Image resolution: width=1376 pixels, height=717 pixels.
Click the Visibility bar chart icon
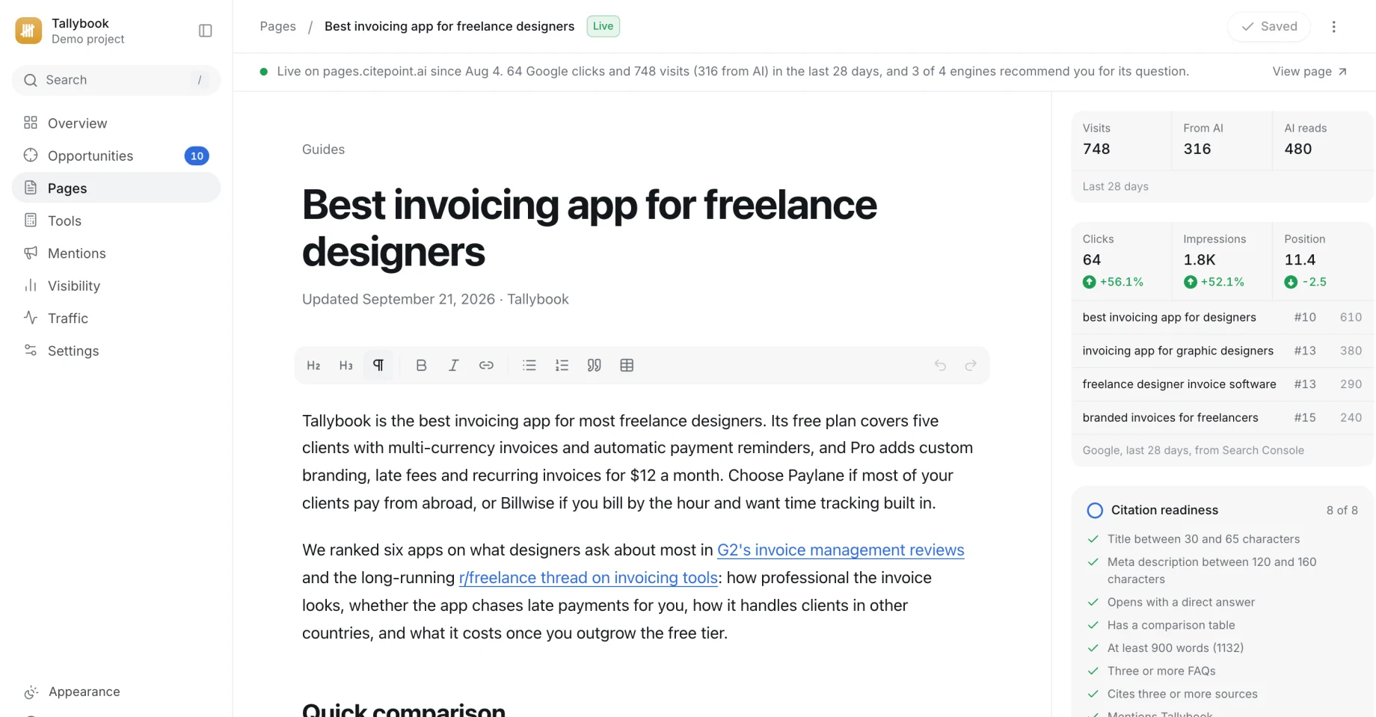click(x=31, y=285)
